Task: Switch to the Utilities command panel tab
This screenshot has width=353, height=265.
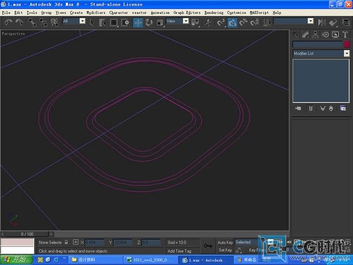Action: (345, 35)
